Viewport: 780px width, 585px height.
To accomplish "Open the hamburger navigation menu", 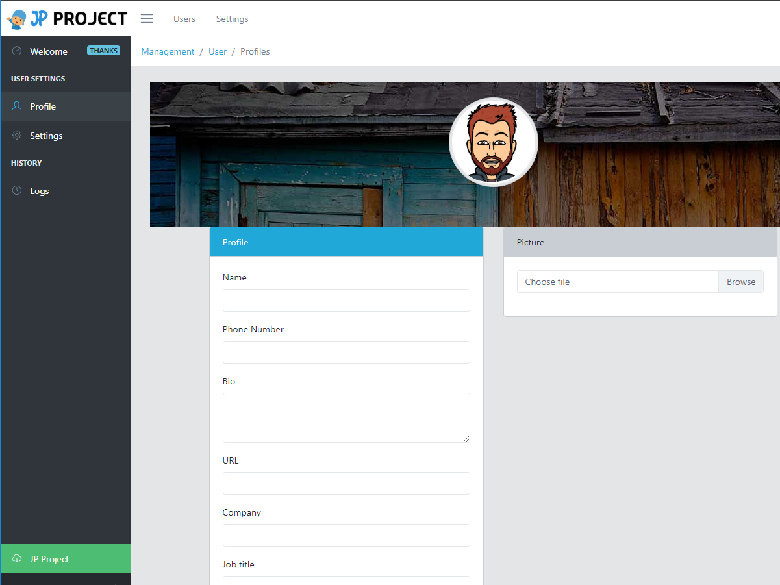I will pos(147,18).
